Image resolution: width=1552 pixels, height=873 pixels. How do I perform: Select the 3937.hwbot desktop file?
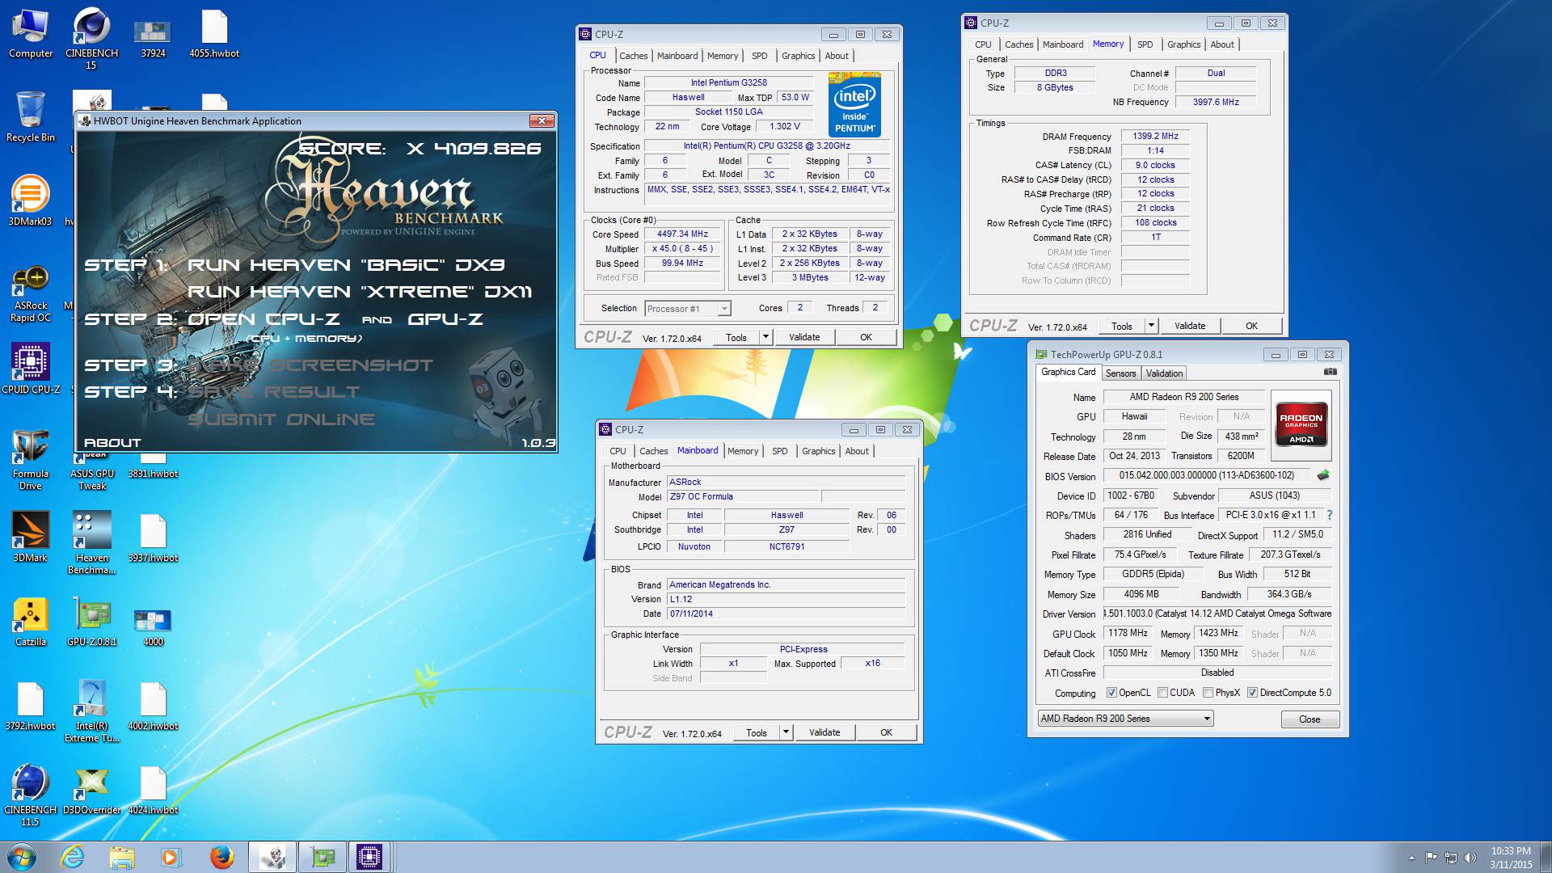pos(153,537)
